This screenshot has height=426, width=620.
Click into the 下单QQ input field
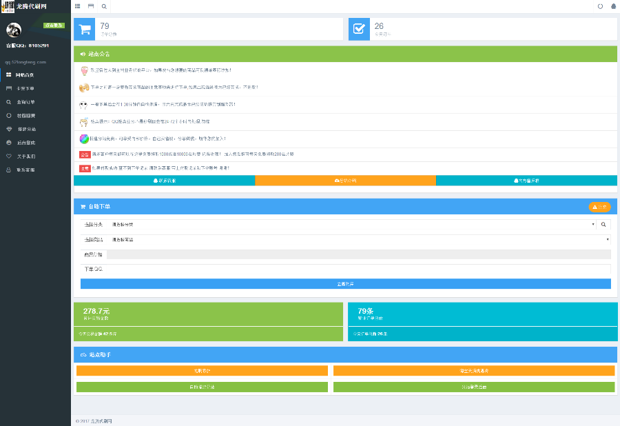click(359, 269)
